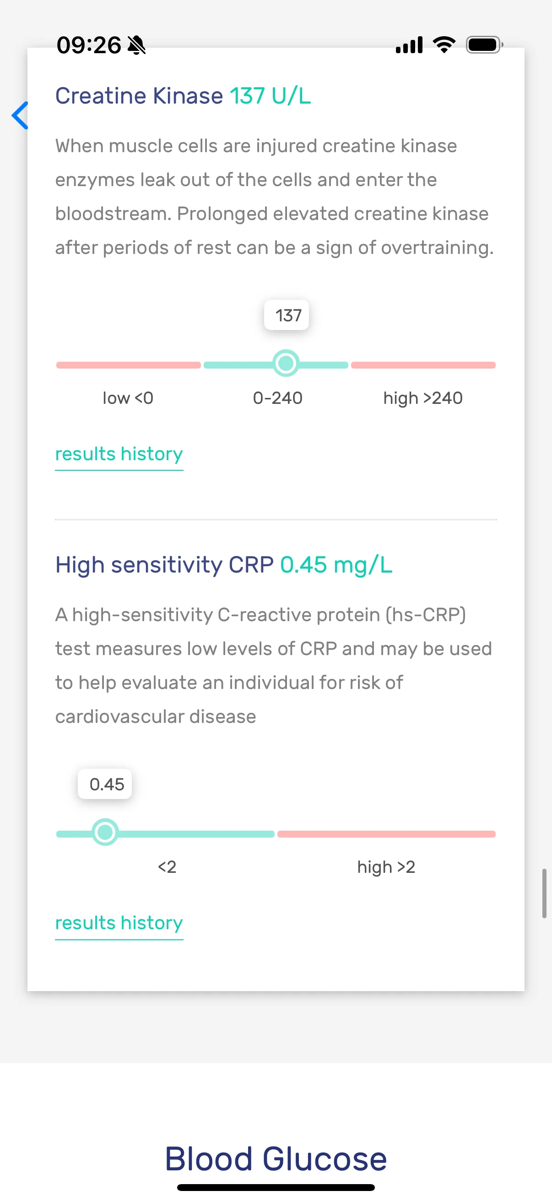Tap the 137 value bubble
The width and height of the screenshot is (552, 1202).
pos(287,315)
